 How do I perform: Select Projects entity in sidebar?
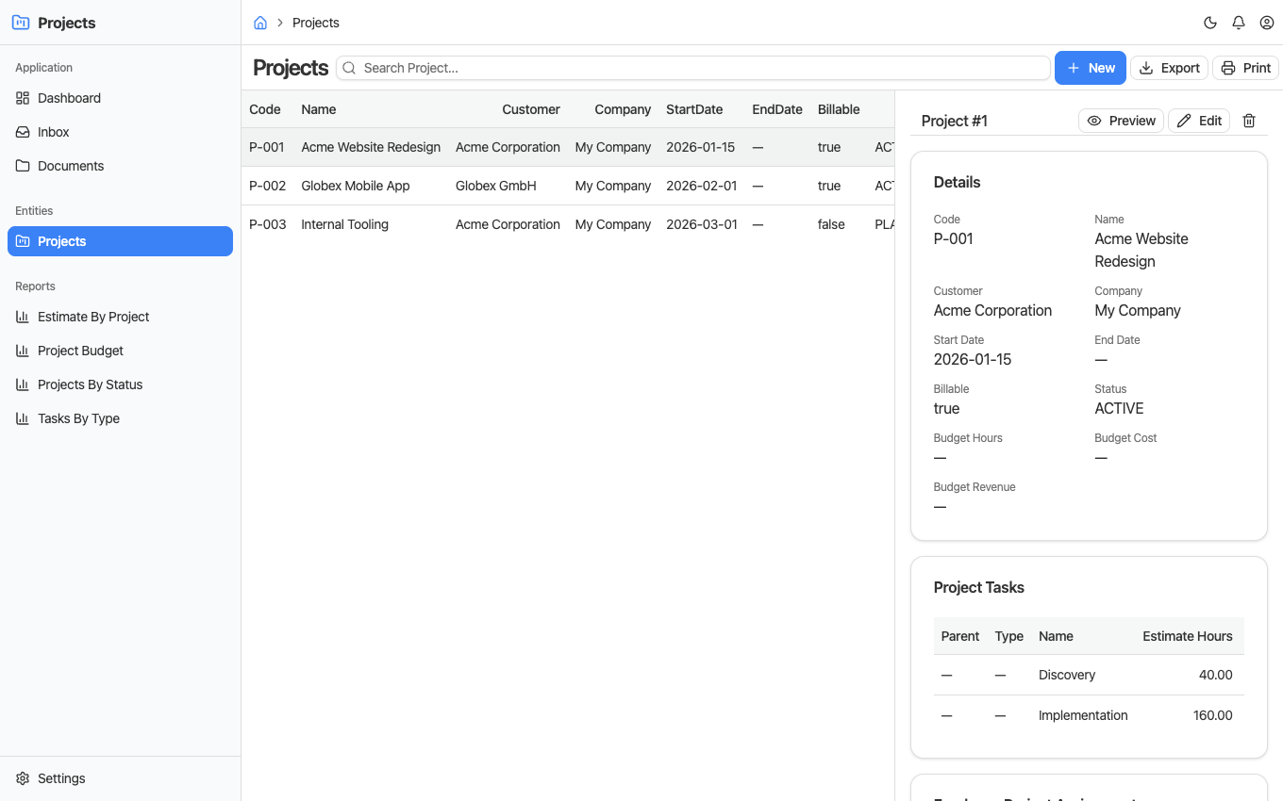click(120, 241)
